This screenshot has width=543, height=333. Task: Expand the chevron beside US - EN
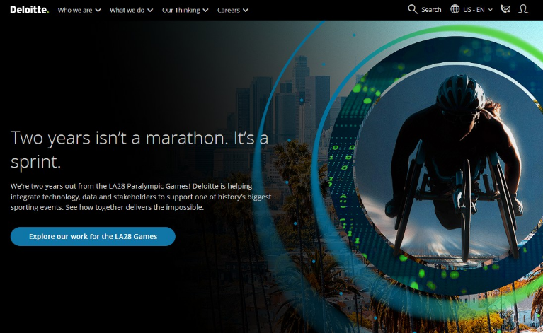pyautogui.click(x=491, y=10)
